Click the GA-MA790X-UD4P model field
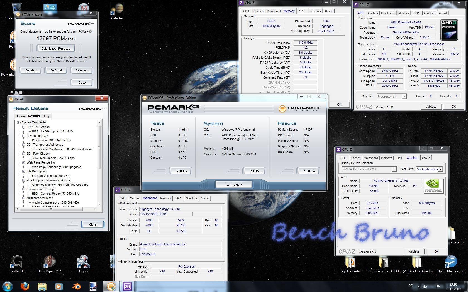The width and height of the screenshot is (468, 292). coord(165,214)
